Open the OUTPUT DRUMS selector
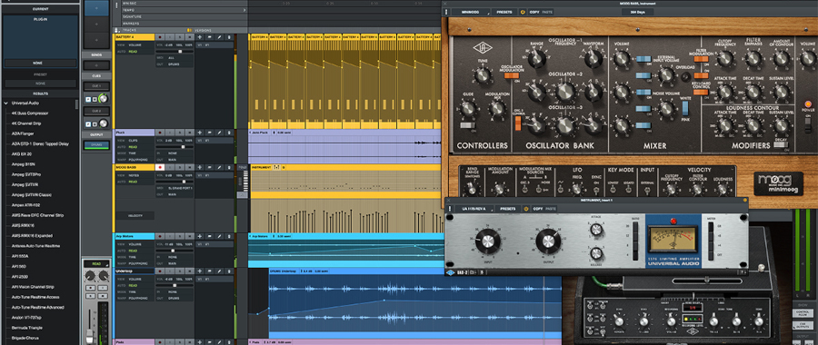 point(96,145)
